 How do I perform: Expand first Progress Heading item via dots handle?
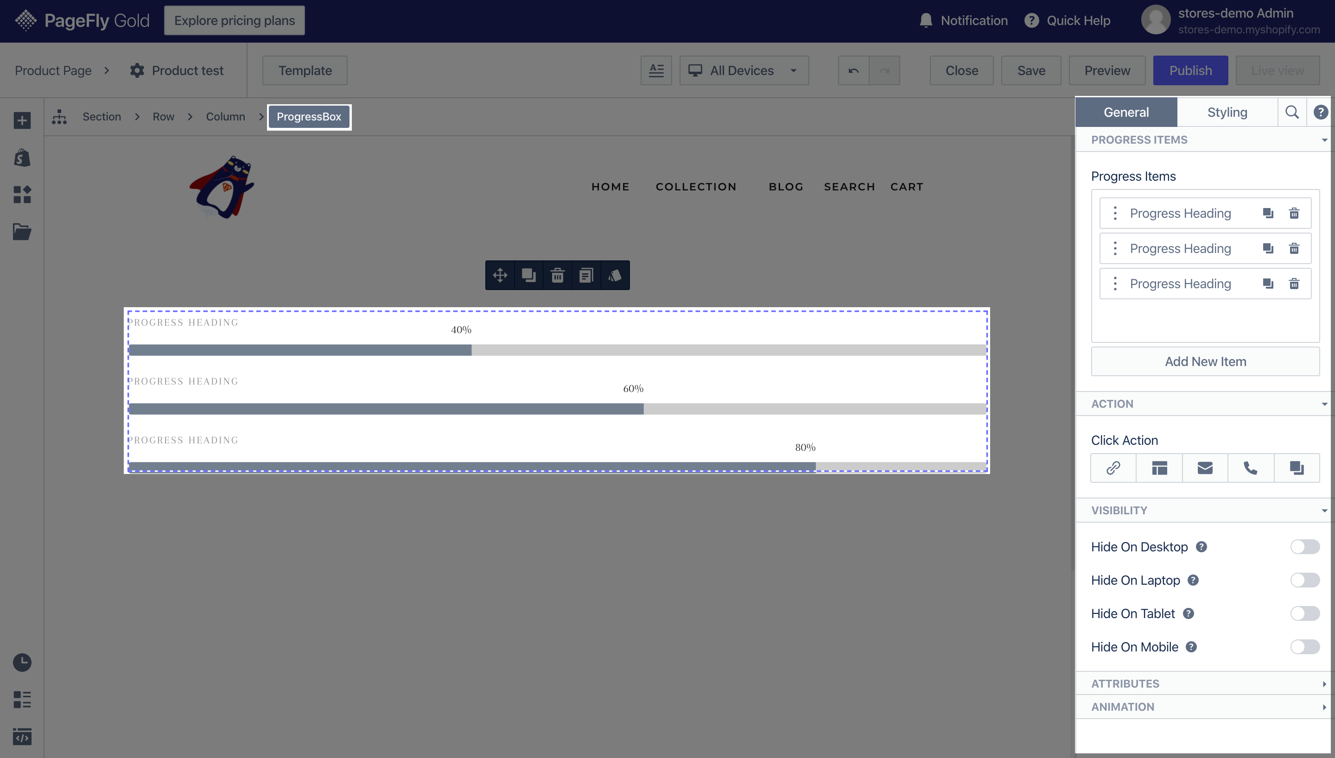[x=1115, y=213]
